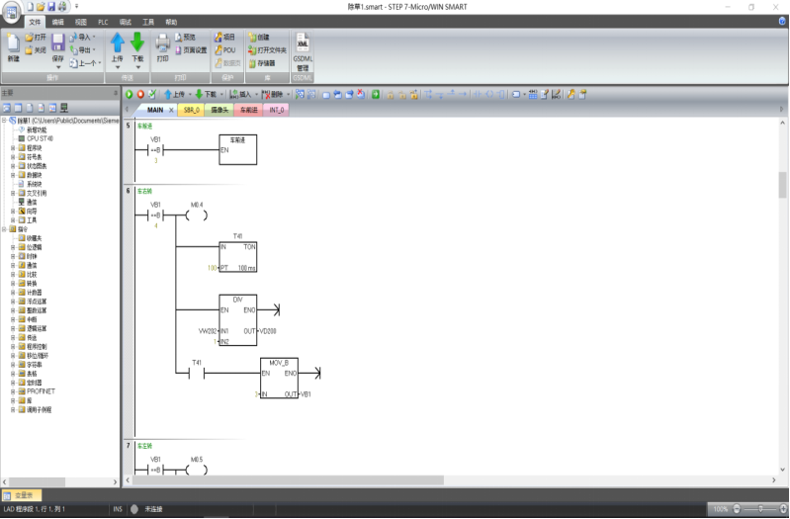Click the RUN (green play) toolbar icon
The width and height of the screenshot is (790, 519).
click(x=129, y=94)
